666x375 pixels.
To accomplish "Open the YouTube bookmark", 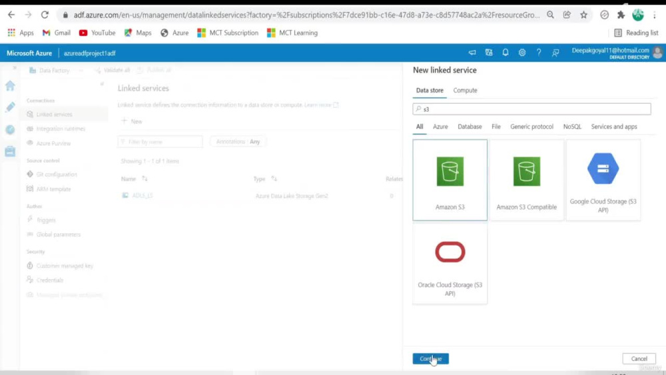I will click(97, 33).
